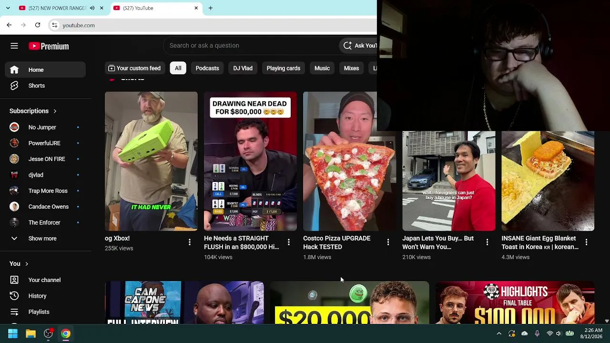610x343 pixels.
Task: Play the egg blanket toast short thumbnail
Action: tap(548, 181)
